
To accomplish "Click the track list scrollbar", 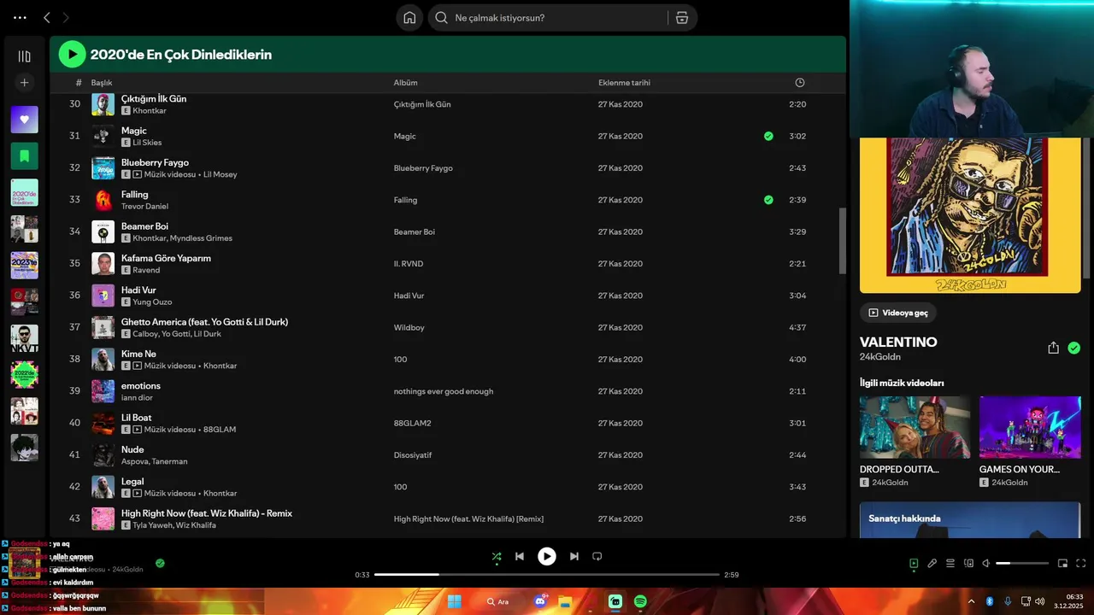I will click(x=843, y=241).
